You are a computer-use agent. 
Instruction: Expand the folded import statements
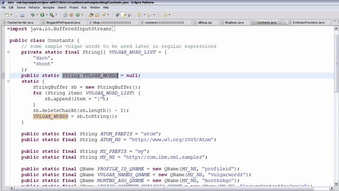[8, 29]
